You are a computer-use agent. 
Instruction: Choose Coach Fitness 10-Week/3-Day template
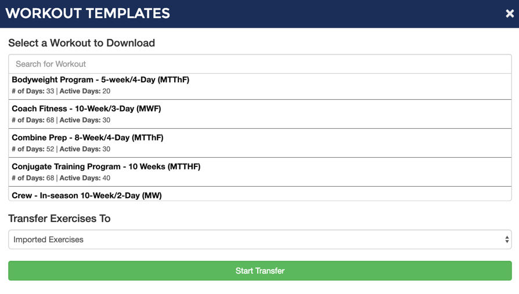tap(260, 114)
